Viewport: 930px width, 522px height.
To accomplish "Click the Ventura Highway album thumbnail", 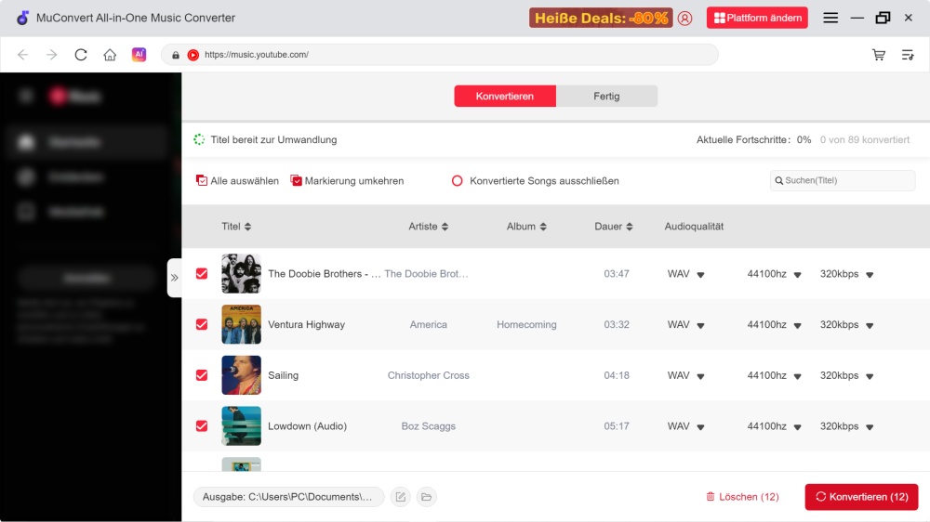I will click(242, 325).
